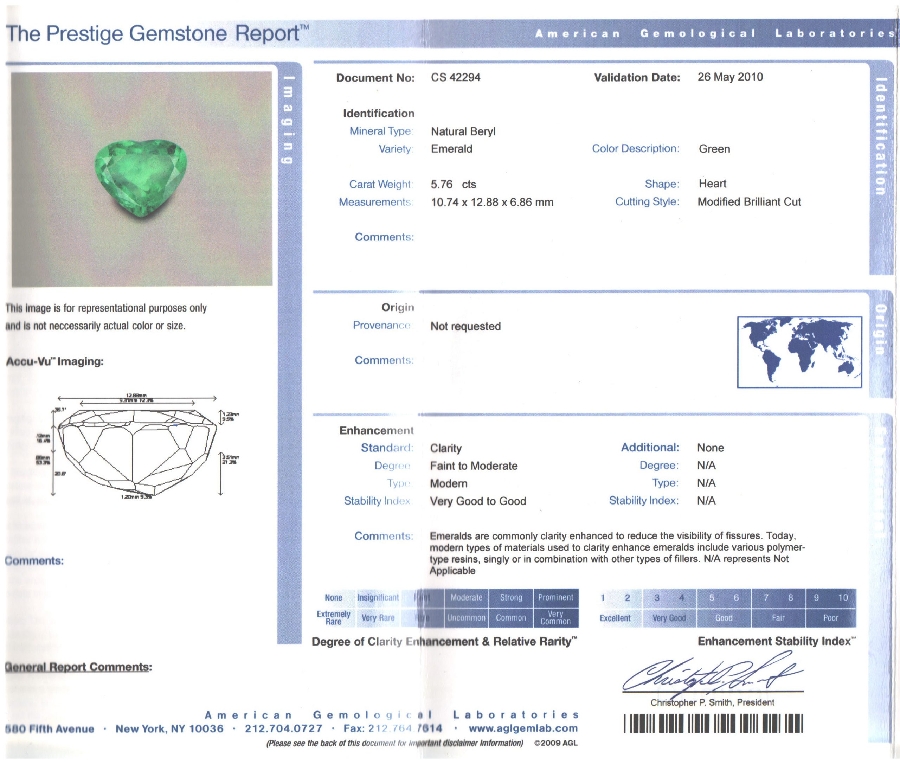This screenshot has width=900, height=764.
Task: Click the Insignificant cell in clarity scale
Action: [x=378, y=598]
